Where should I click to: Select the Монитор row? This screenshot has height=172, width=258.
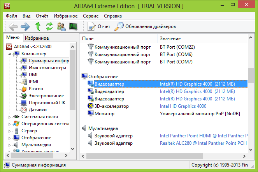click(x=164, y=114)
